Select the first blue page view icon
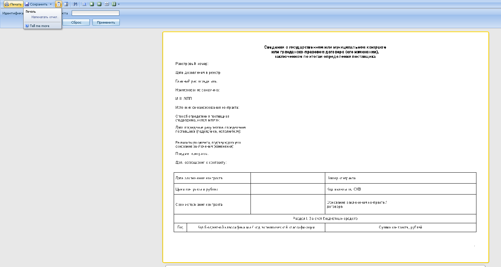 point(84,4)
